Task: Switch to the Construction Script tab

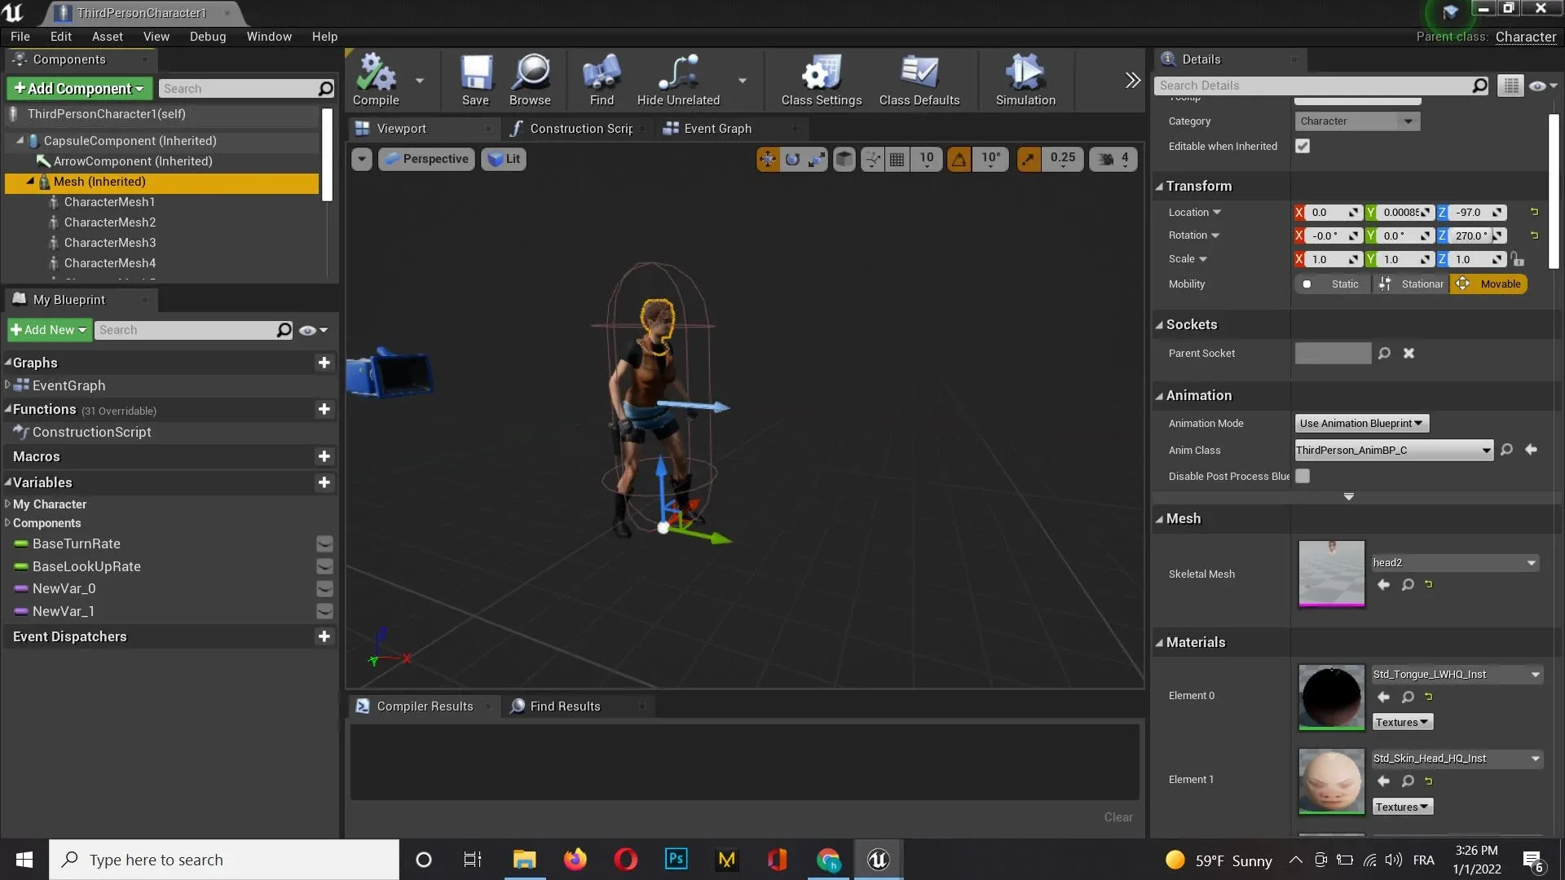Action: coord(579,128)
